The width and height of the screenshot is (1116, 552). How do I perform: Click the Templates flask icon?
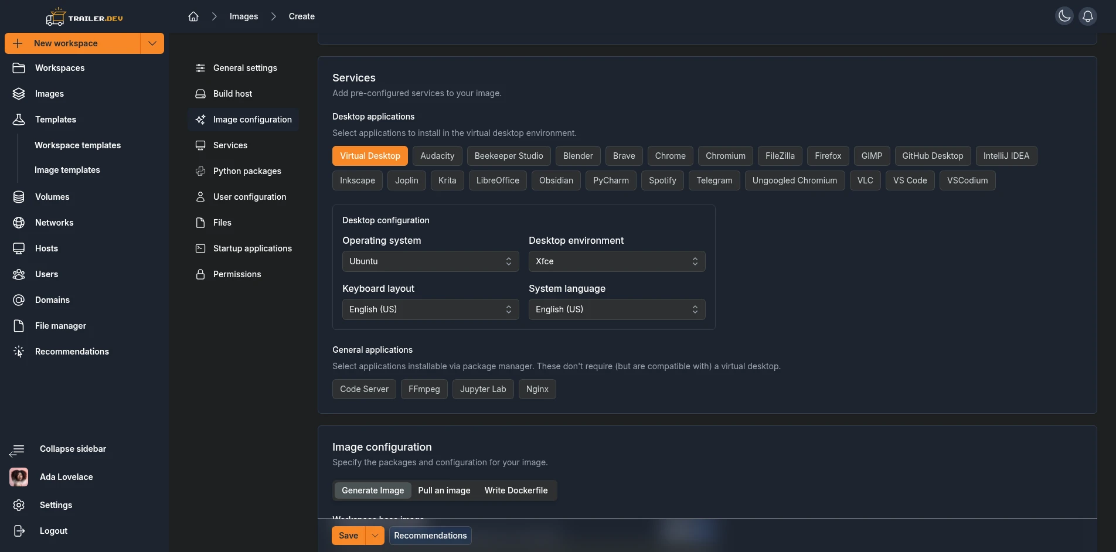[x=19, y=120]
